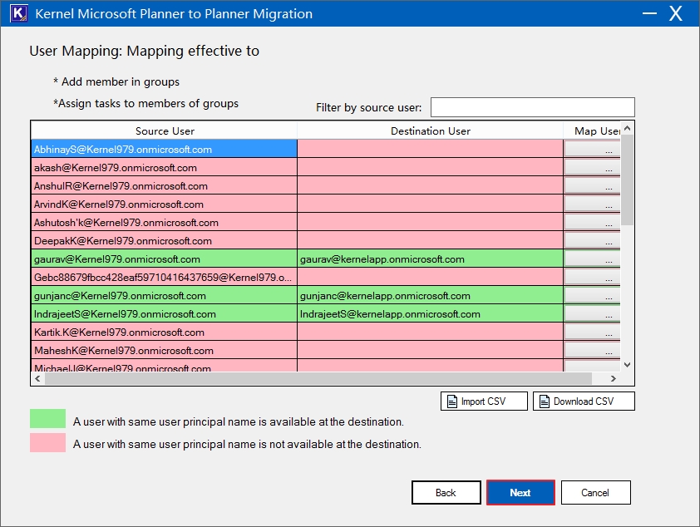Click horizontal scrollbar left arrow
The height and width of the screenshot is (527, 700).
[x=38, y=378]
